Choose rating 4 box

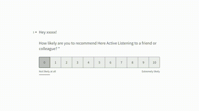click(88, 62)
